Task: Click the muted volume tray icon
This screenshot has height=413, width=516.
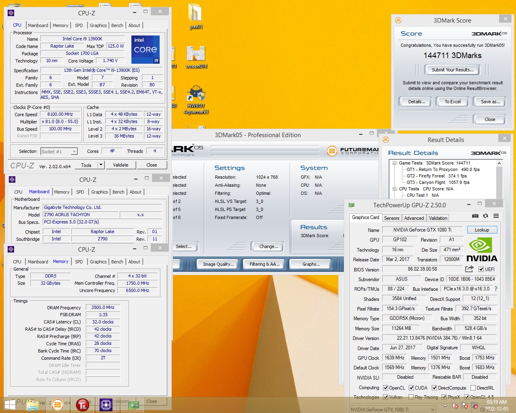Action: [x=455, y=406]
